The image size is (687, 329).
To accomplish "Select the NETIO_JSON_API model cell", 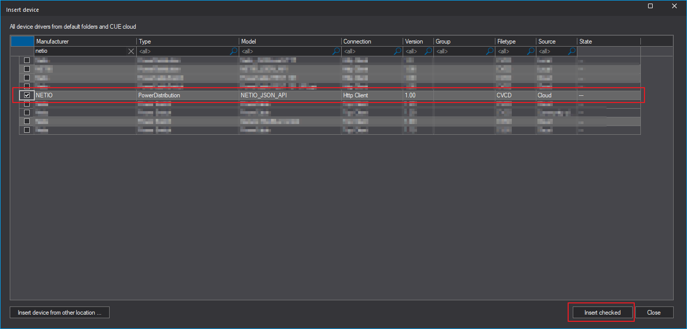I will click(x=290, y=95).
